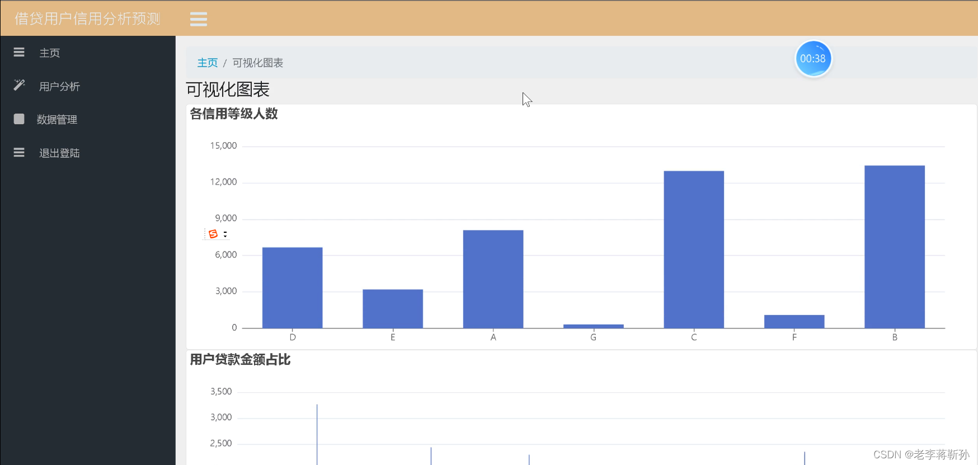The image size is (978, 465).
Task: Click the list icon beside 主页
Action: coord(19,52)
